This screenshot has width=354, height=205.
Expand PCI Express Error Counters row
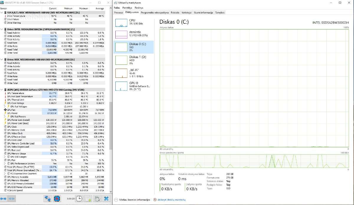click(5, 173)
